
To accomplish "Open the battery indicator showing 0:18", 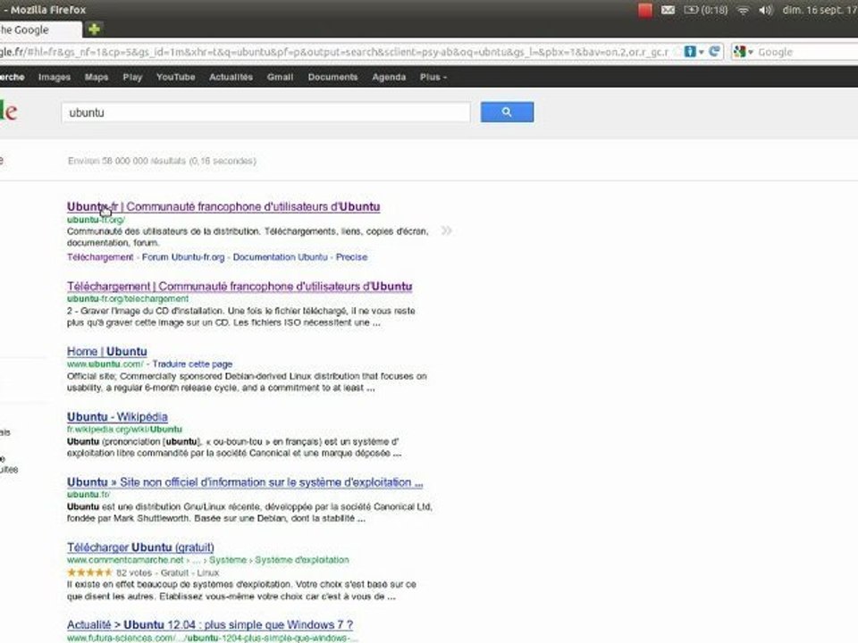I will pyautogui.click(x=706, y=10).
